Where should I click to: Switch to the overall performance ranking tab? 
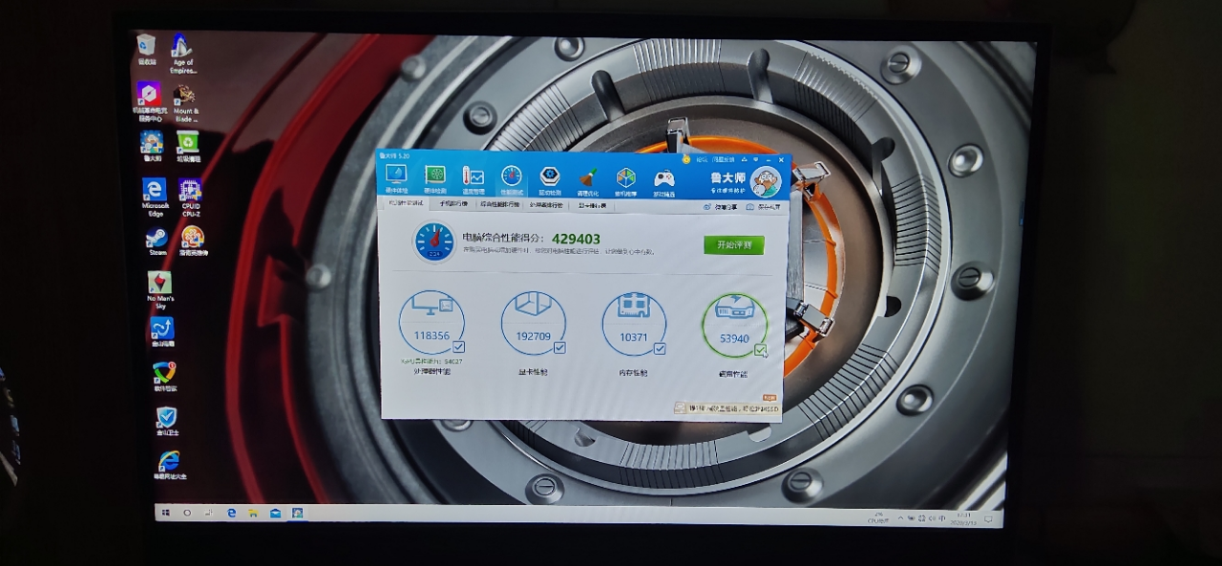click(500, 204)
